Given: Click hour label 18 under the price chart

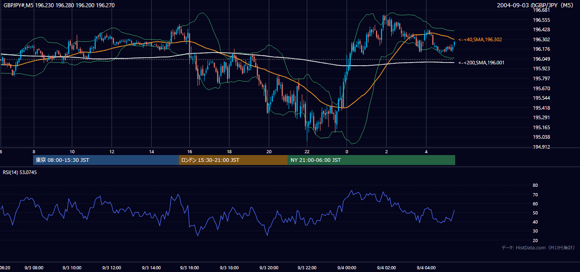Looking at the screenshot, I should click(x=230, y=151).
